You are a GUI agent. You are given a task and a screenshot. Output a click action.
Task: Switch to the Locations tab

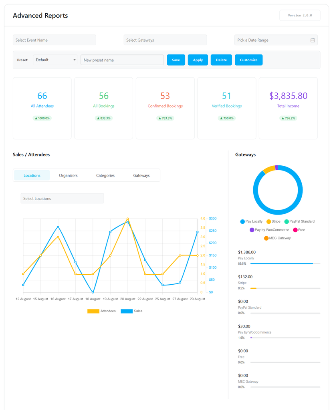point(32,175)
